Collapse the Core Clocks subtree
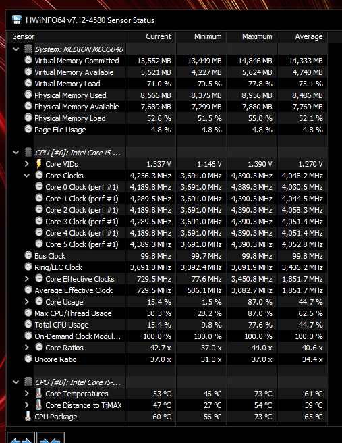 pos(27,176)
